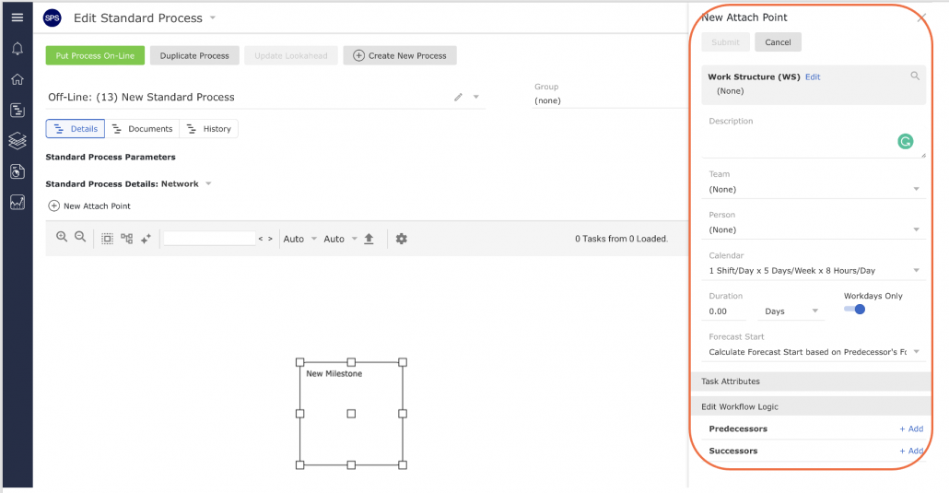Open the dropdown arrow next to process name
The height and width of the screenshot is (493, 949).
476,97
